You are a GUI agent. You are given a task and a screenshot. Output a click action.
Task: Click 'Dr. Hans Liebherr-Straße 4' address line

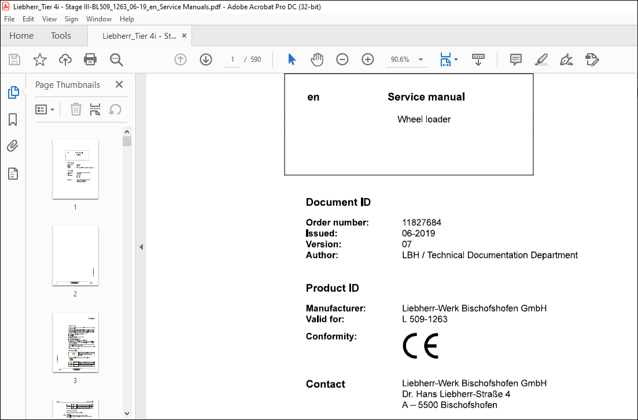coord(456,394)
